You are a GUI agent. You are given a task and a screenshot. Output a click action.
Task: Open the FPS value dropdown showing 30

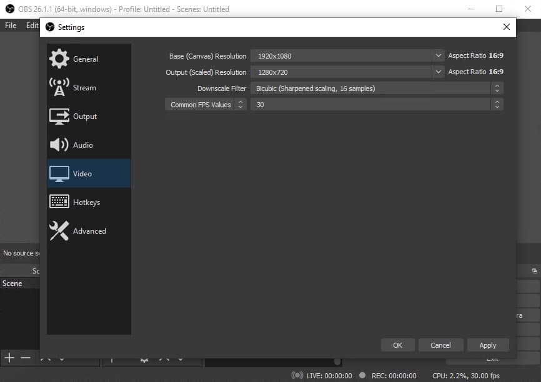(x=377, y=105)
